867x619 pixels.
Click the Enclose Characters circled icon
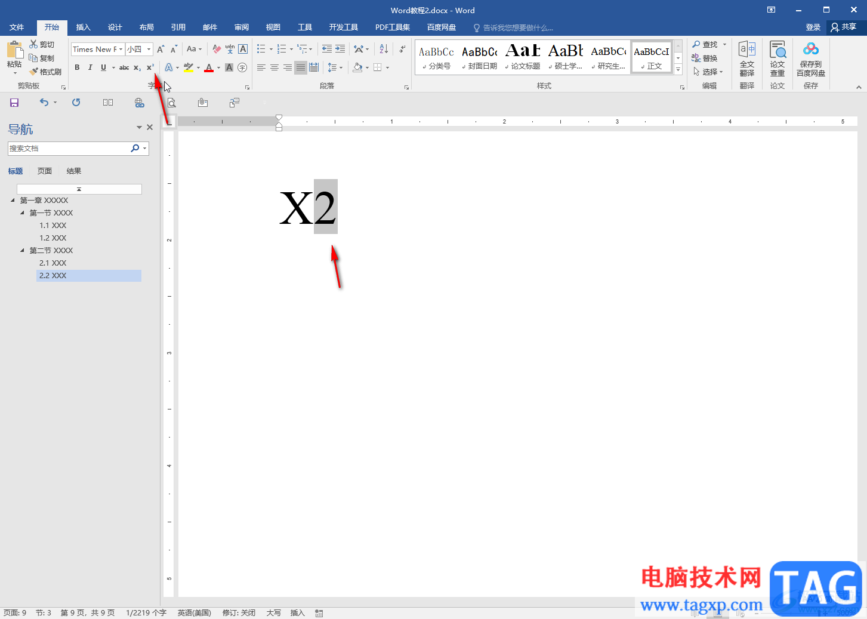(x=242, y=67)
